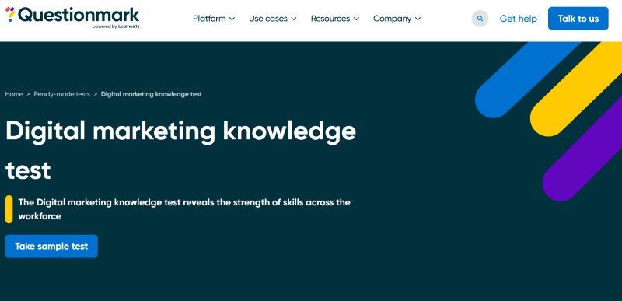
Task: Expand the chevron next to Resources
Action: 356,19
